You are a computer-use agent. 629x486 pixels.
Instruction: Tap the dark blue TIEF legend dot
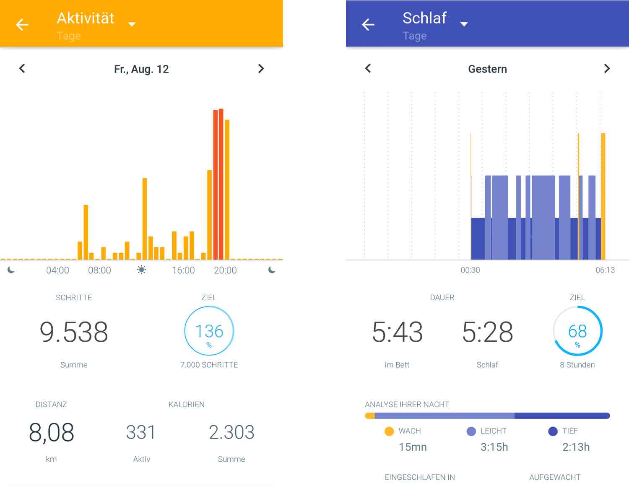coord(553,431)
